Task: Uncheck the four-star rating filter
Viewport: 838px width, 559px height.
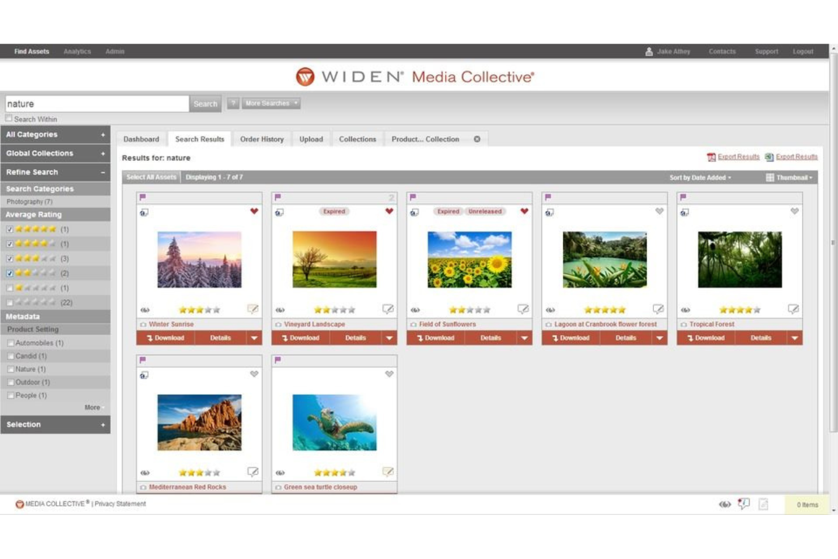Action: (x=10, y=244)
